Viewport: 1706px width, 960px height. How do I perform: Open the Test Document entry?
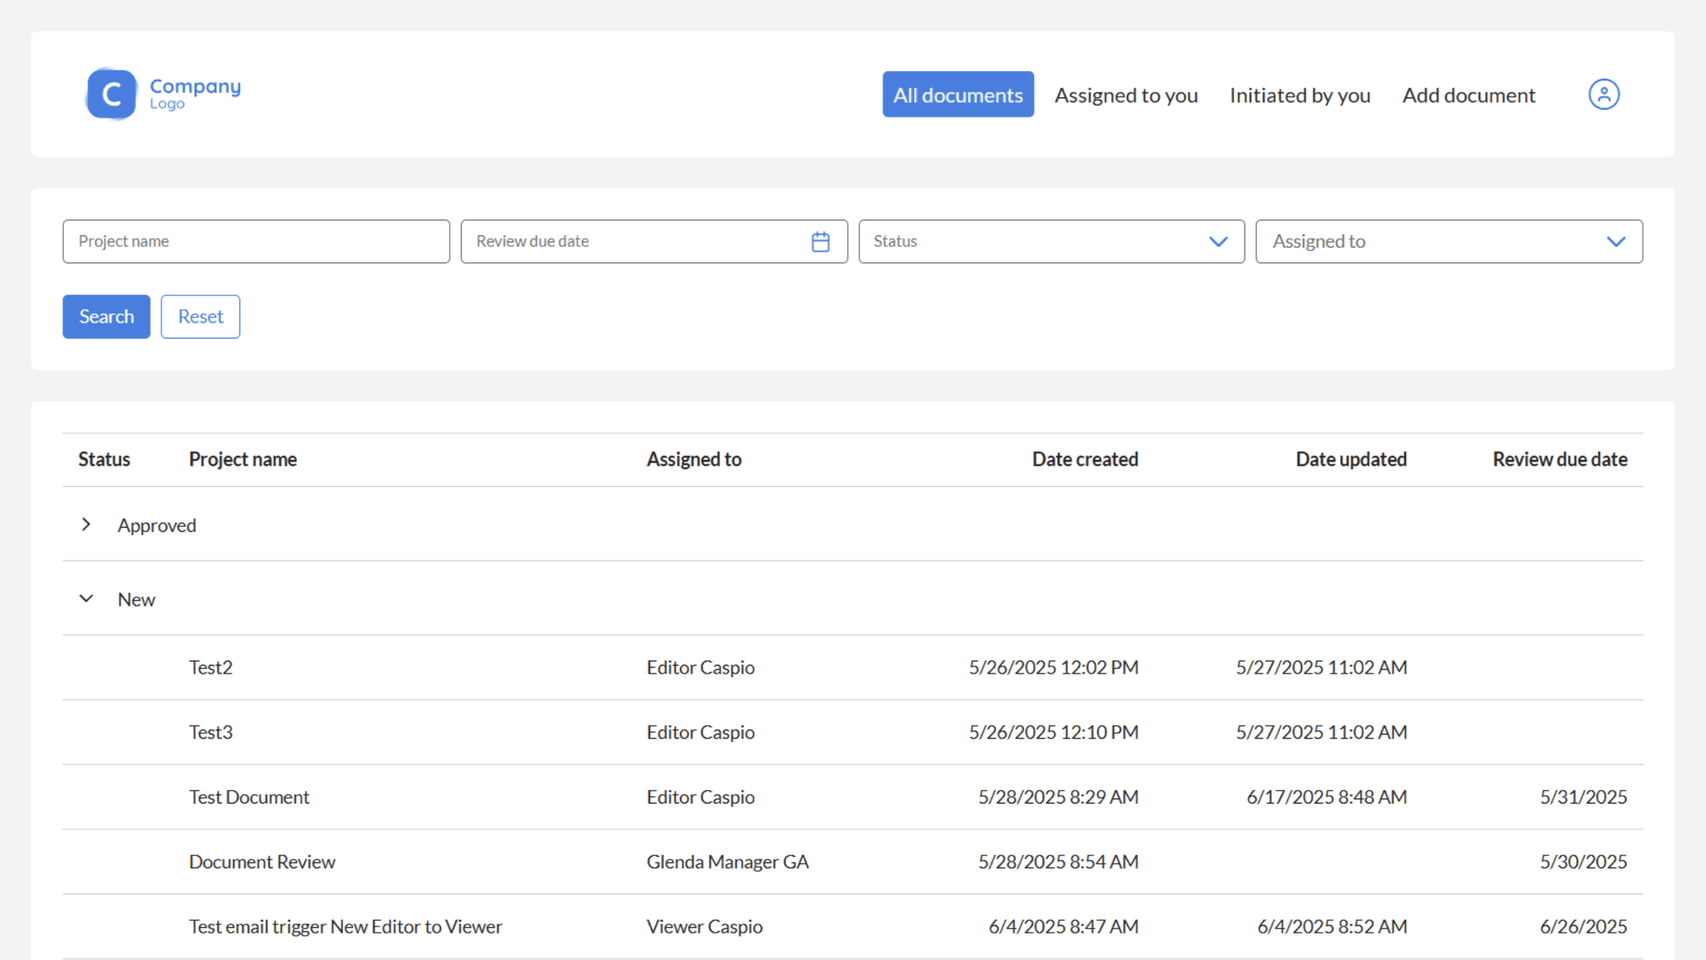[249, 797]
